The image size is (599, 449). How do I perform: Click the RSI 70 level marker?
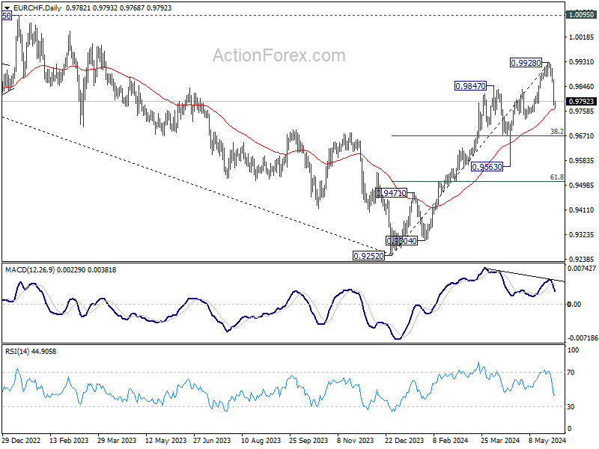click(x=571, y=372)
